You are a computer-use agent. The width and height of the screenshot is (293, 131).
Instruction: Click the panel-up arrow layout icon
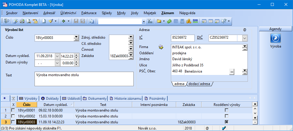tap(217, 21)
